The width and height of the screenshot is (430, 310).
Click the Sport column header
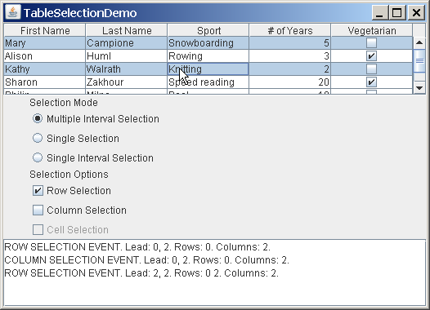(208, 30)
